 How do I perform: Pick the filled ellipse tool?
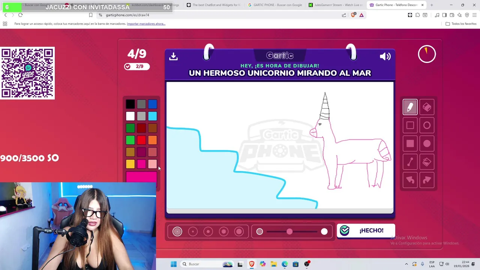tap(427, 144)
